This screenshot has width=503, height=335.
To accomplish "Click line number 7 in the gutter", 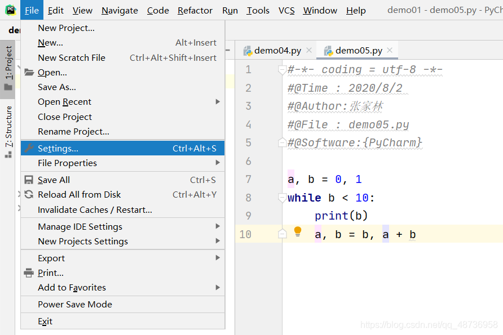I will 248,180.
